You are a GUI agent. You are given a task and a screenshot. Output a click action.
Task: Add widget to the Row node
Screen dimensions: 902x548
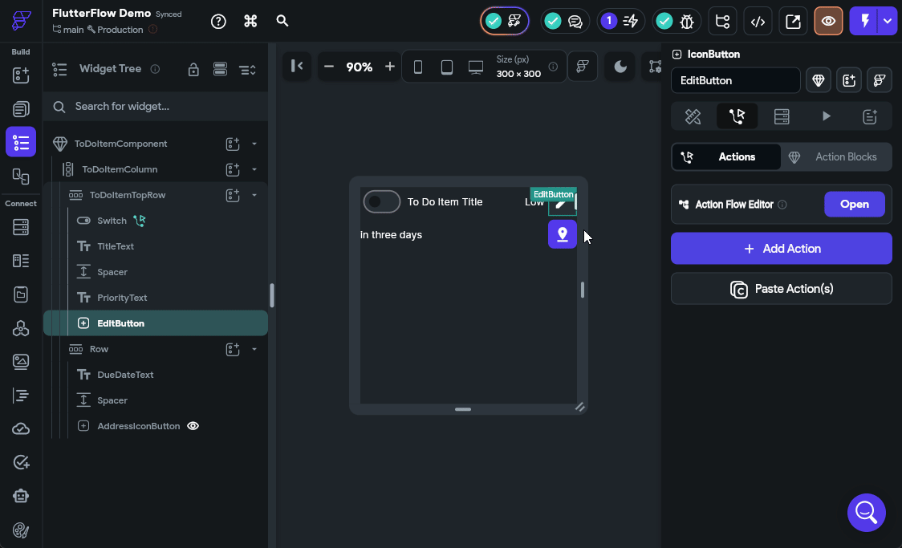(x=233, y=349)
